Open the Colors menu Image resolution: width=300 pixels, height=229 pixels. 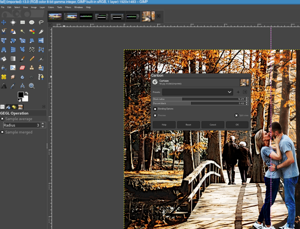(51, 7)
